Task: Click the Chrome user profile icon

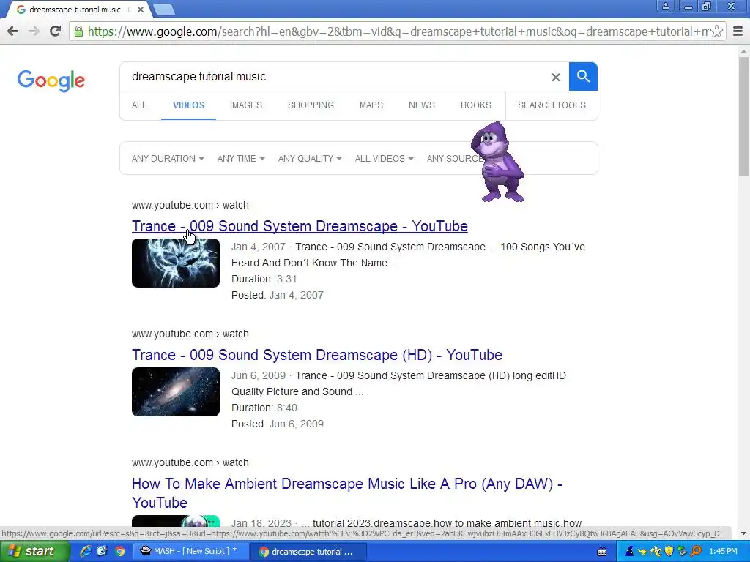Action: [665, 6]
